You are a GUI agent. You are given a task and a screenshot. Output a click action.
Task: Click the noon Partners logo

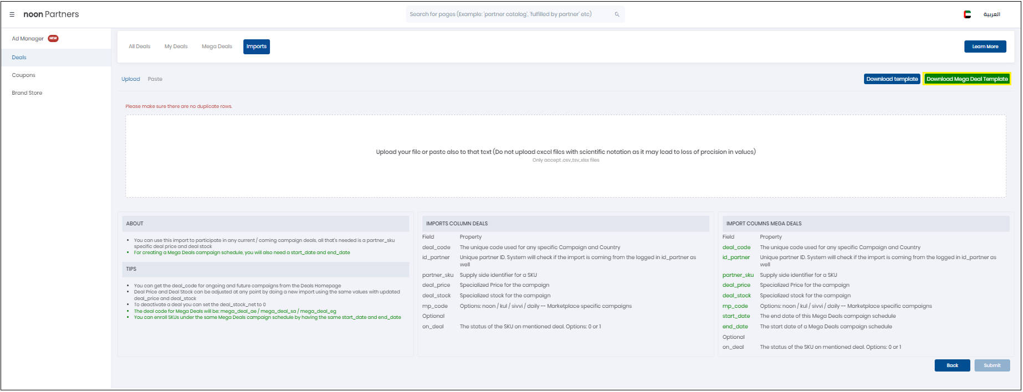(x=51, y=14)
